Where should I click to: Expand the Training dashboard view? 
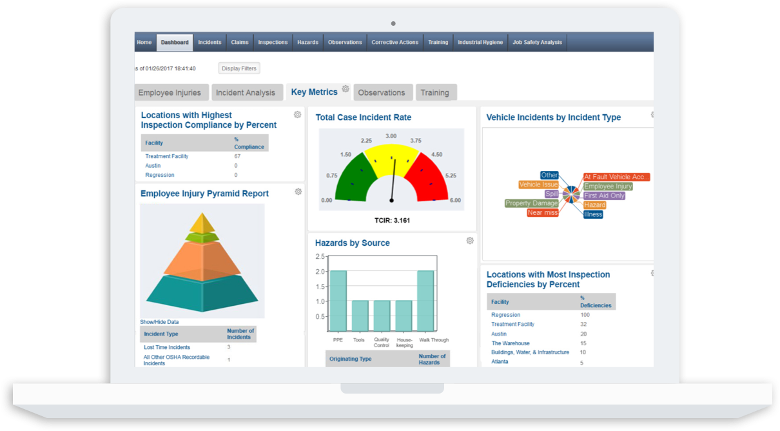point(436,92)
